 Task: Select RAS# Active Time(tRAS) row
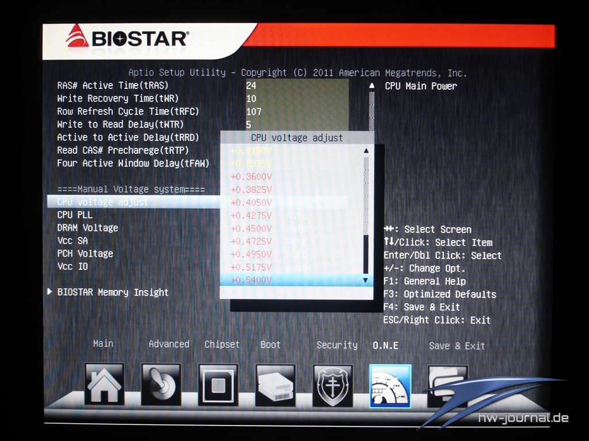coord(113,86)
